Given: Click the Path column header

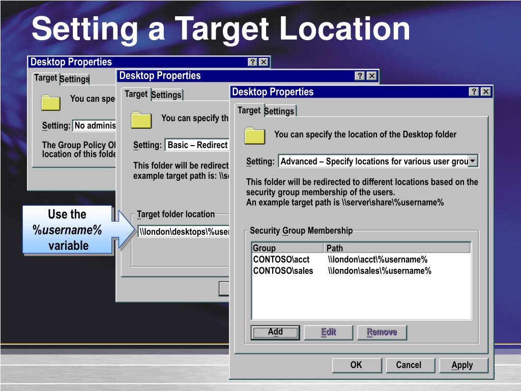Looking at the screenshot, I should (x=397, y=248).
